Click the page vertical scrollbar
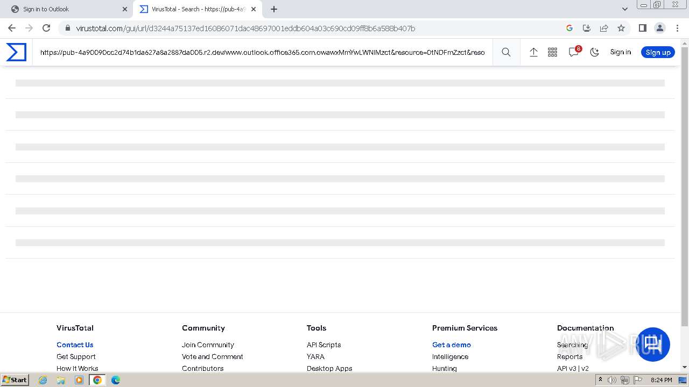The height and width of the screenshot is (387, 689). pyautogui.click(x=685, y=185)
